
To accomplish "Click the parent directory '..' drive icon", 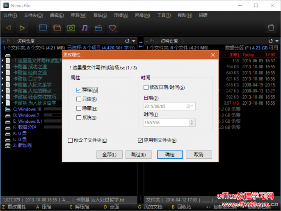I will [x=8, y=55].
